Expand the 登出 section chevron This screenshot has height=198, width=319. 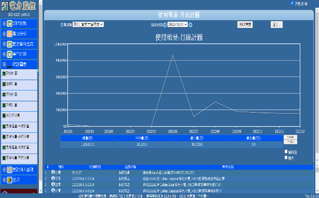tap(4, 180)
